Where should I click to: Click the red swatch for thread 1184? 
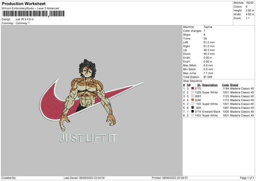click(x=192, y=88)
